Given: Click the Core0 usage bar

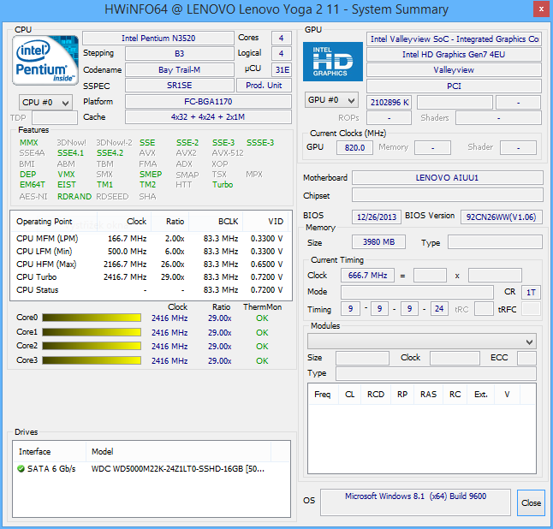Looking at the screenshot, I should [x=91, y=318].
